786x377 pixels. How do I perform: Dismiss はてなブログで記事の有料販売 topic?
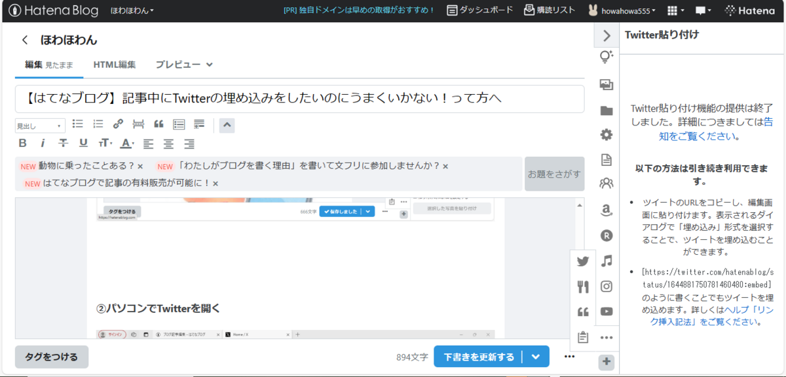(215, 184)
